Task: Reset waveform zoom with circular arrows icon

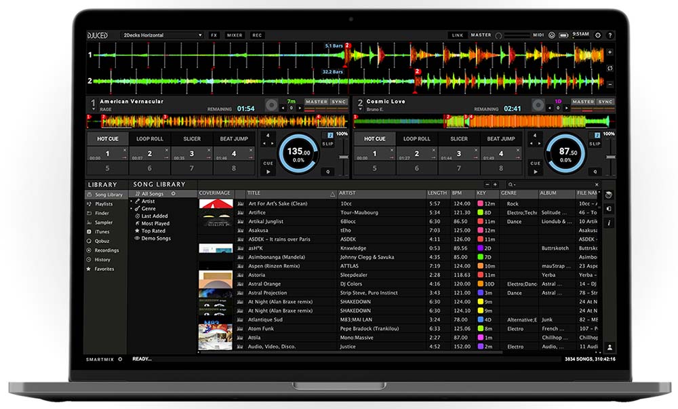Action: (610, 69)
